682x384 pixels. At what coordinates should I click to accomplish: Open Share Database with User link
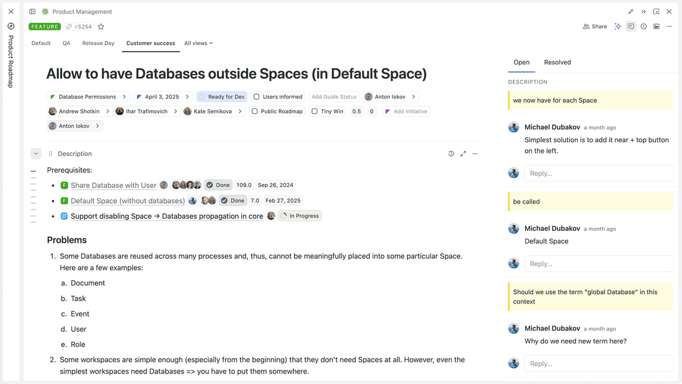coord(113,185)
